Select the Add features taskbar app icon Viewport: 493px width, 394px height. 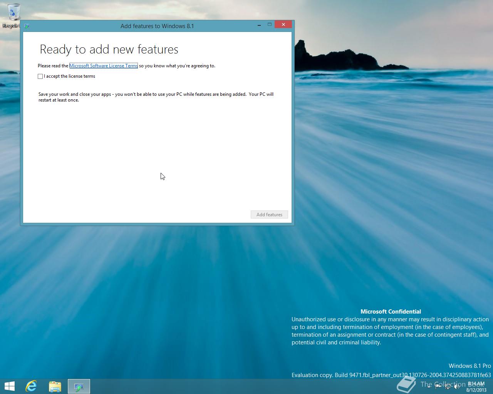79,386
